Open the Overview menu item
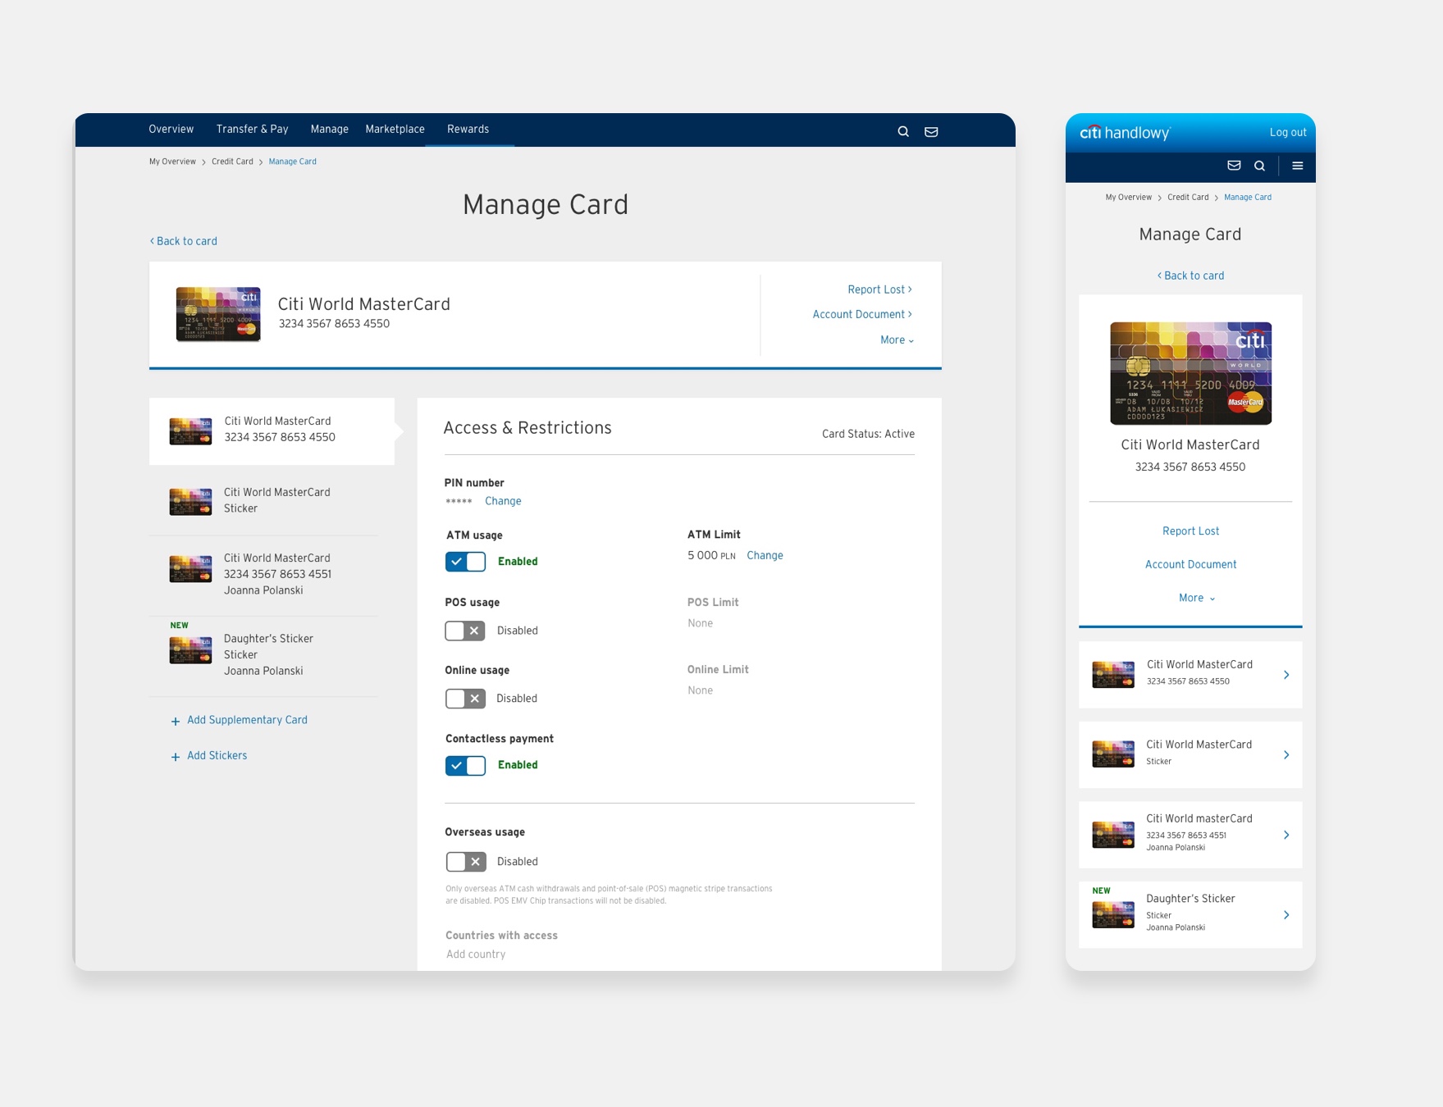This screenshot has width=1443, height=1107. click(x=171, y=129)
